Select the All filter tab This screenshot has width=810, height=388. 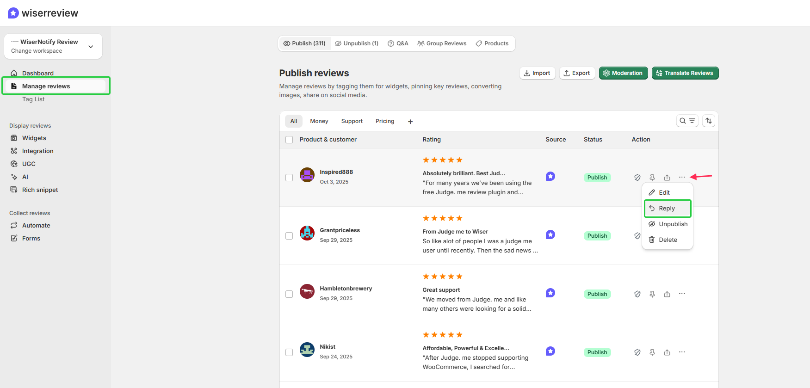pyautogui.click(x=294, y=121)
